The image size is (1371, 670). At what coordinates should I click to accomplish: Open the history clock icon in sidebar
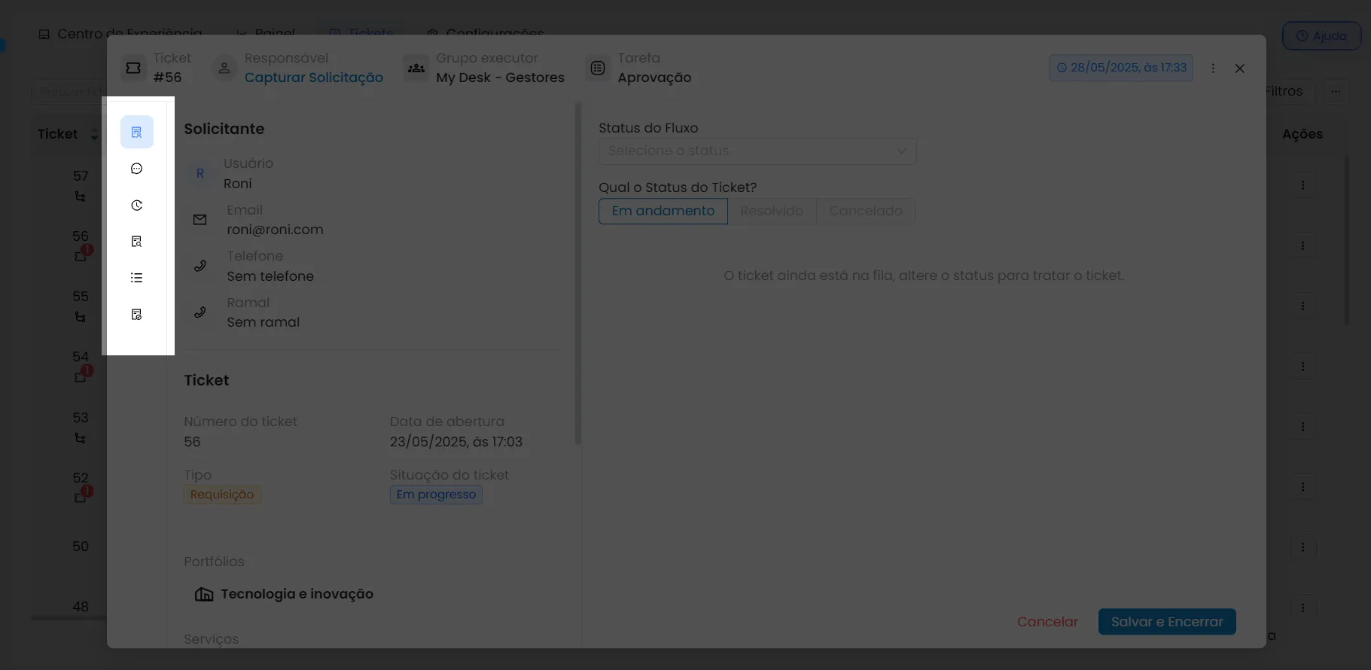136,205
